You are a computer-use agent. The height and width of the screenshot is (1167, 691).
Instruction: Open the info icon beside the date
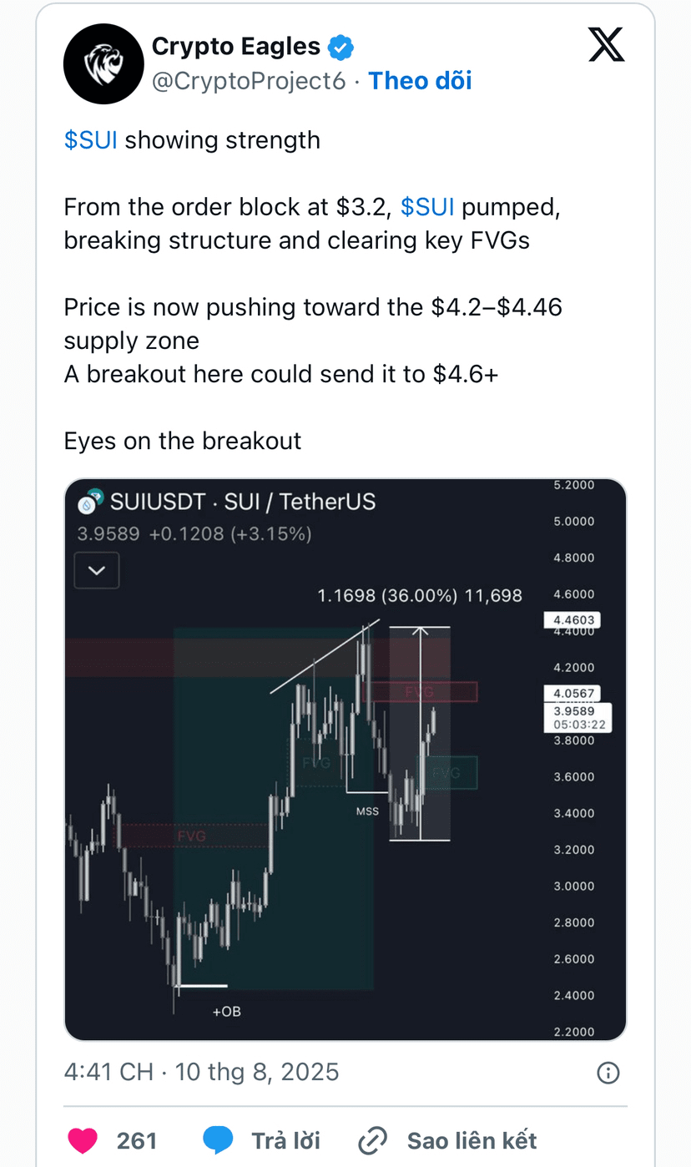608,1073
